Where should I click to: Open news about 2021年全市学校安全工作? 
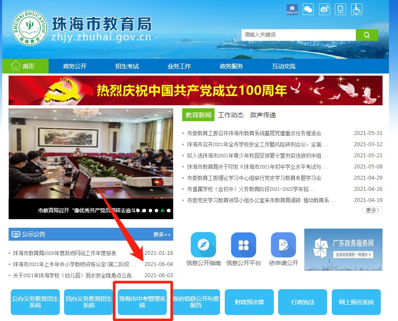point(257,144)
